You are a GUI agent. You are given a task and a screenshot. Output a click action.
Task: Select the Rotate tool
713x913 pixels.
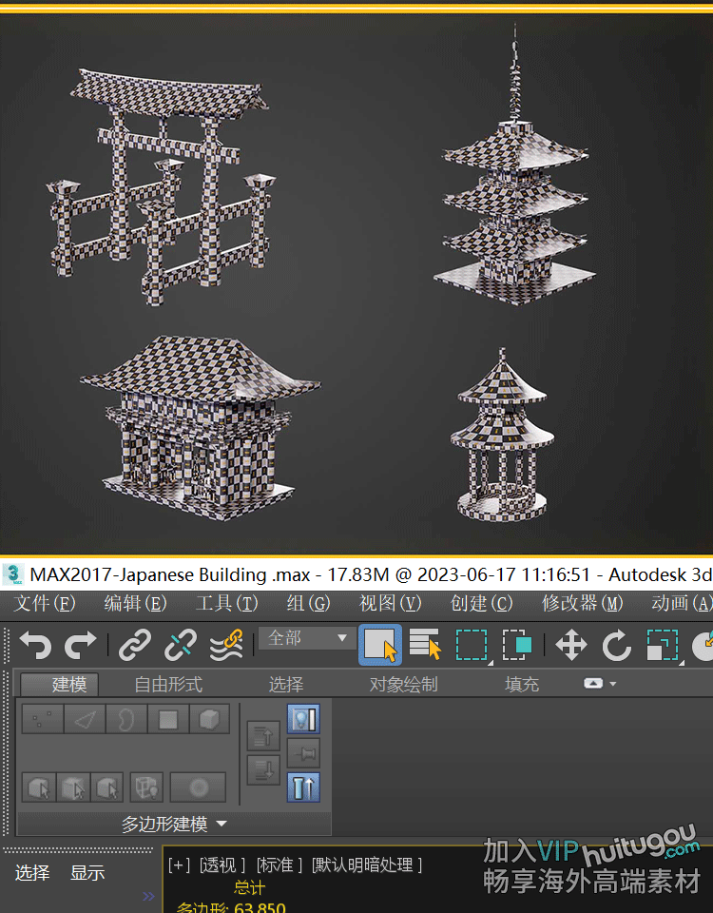coord(616,645)
